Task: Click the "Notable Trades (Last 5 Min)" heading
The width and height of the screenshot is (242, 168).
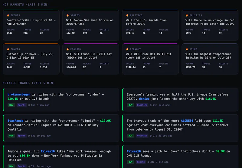Action: pyautogui.click(x=29, y=83)
